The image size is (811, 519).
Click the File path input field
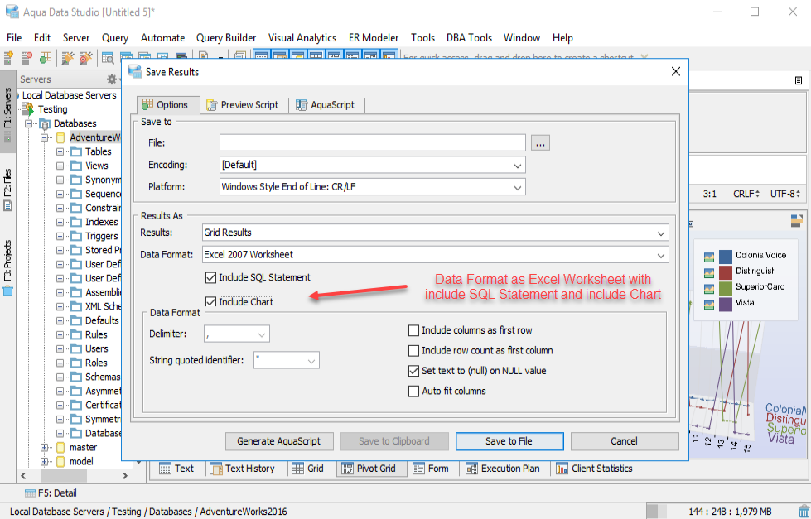(x=373, y=143)
